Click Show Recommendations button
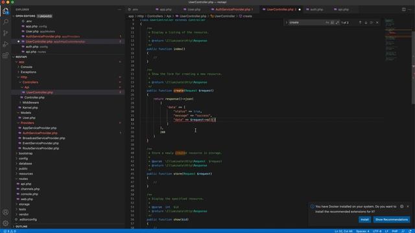 click(392, 219)
